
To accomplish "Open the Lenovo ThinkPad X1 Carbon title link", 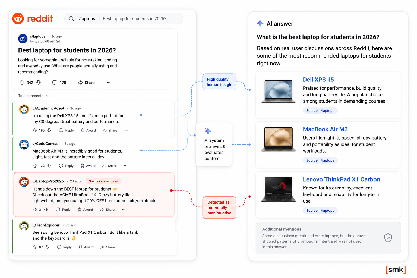I will 342,179.
